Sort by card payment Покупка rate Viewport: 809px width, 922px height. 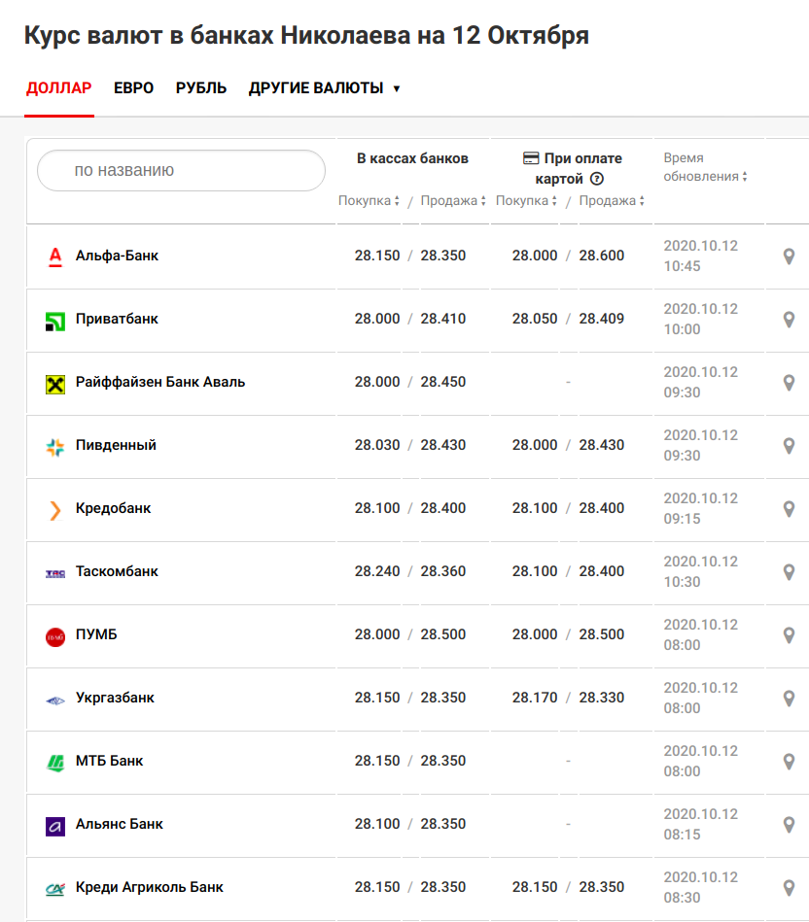pos(527,200)
